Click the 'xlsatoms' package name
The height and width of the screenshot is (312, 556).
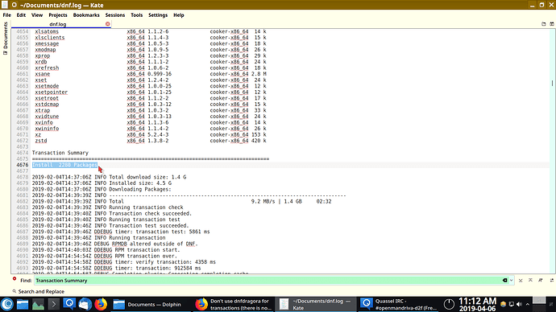(x=47, y=31)
